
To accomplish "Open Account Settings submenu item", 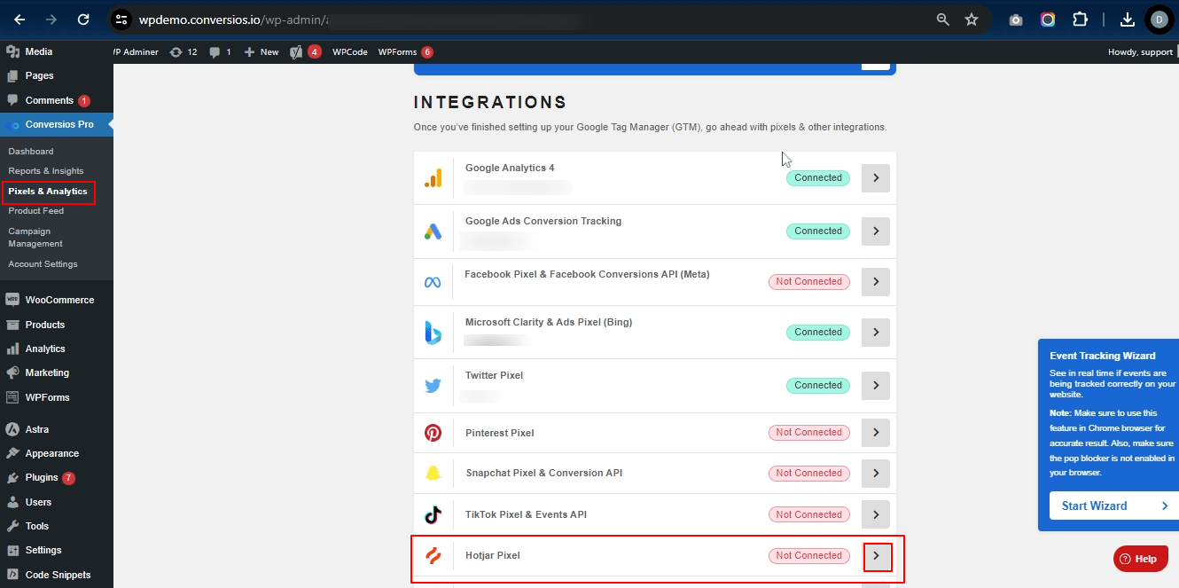I will pyautogui.click(x=43, y=264).
